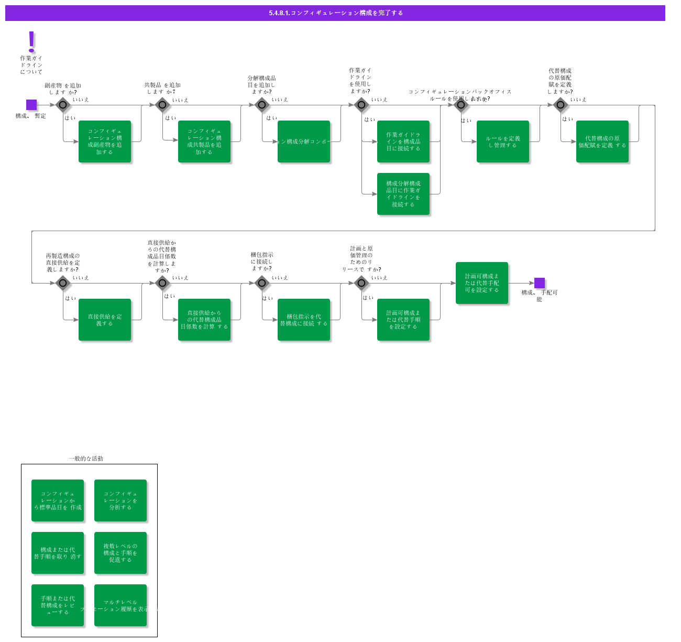This screenshot has width=681, height=642.
Task: Open general activity 構成または代替手順を取り消す
Action: click(x=58, y=553)
